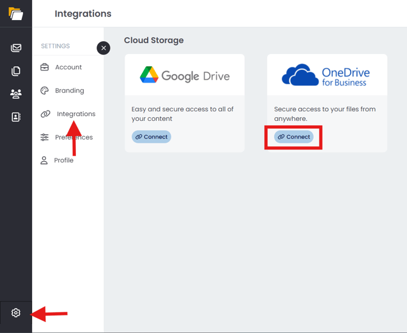Open the Branding settings page
Viewport: 407px width, 333px height.
click(70, 91)
